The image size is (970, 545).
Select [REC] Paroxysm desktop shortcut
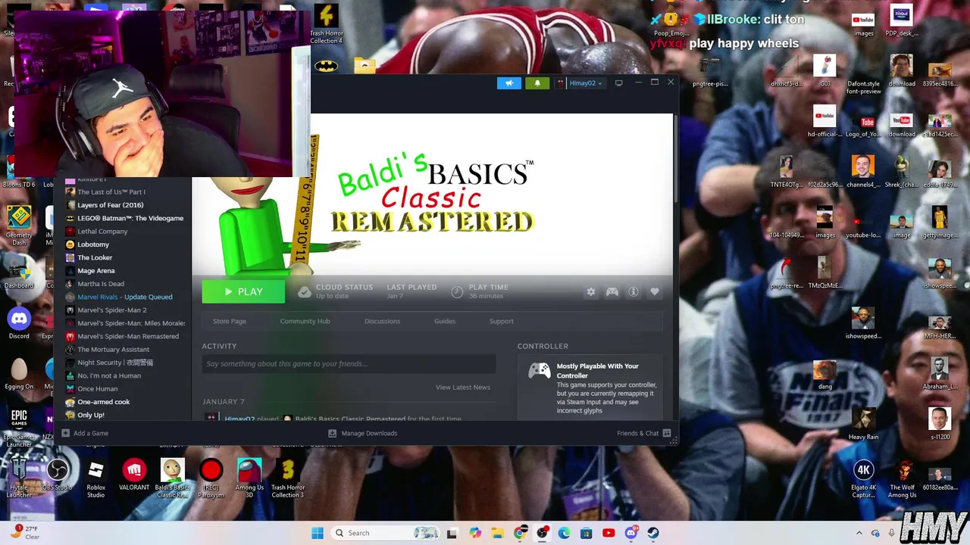(211, 479)
